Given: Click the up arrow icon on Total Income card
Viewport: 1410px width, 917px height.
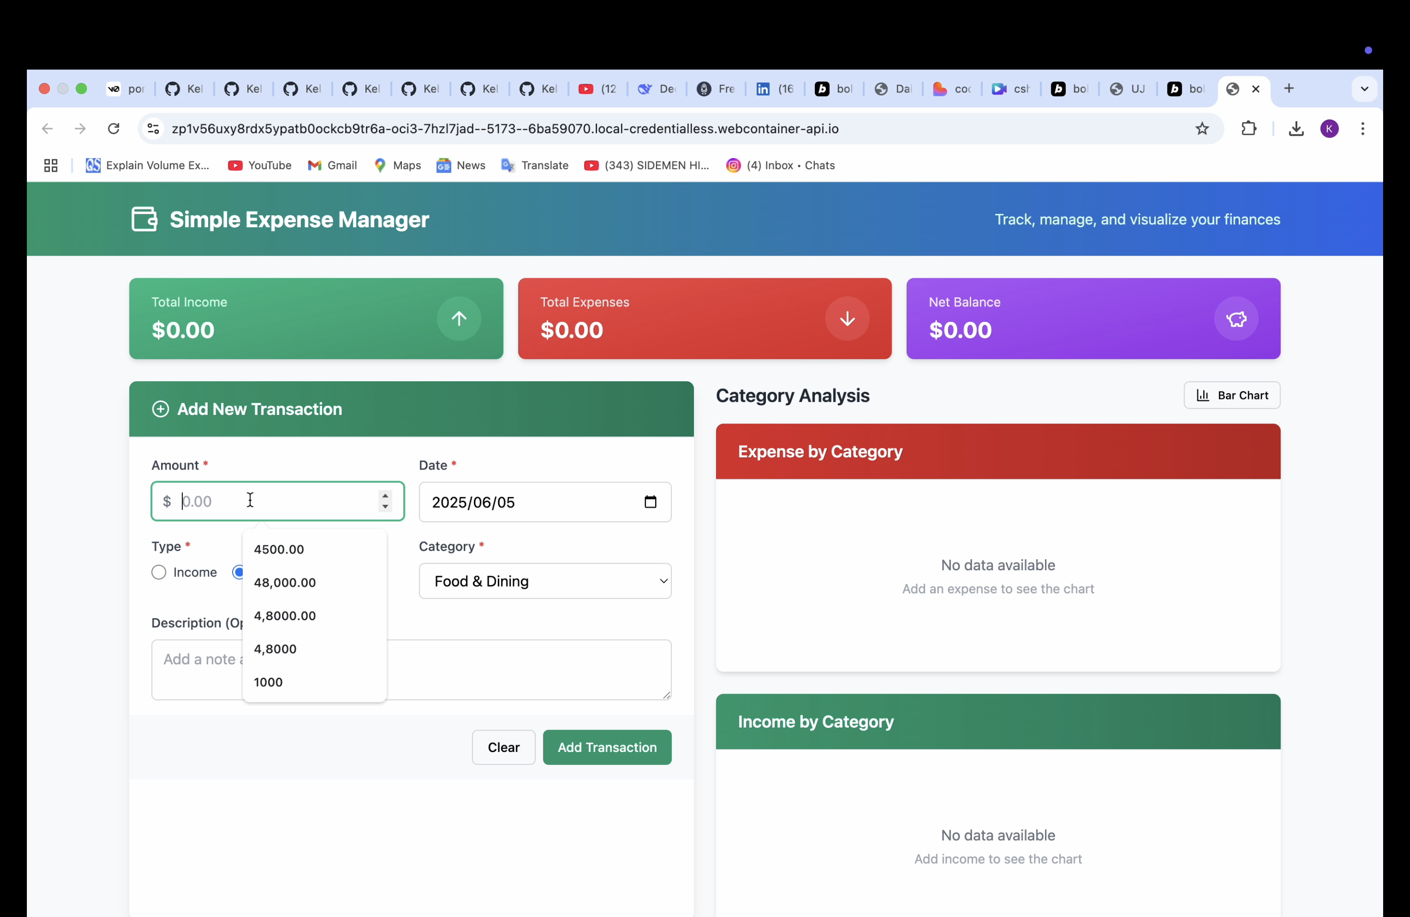Looking at the screenshot, I should point(458,319).
